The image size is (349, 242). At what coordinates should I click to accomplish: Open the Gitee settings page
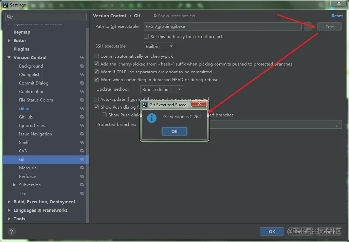[24, 109]
